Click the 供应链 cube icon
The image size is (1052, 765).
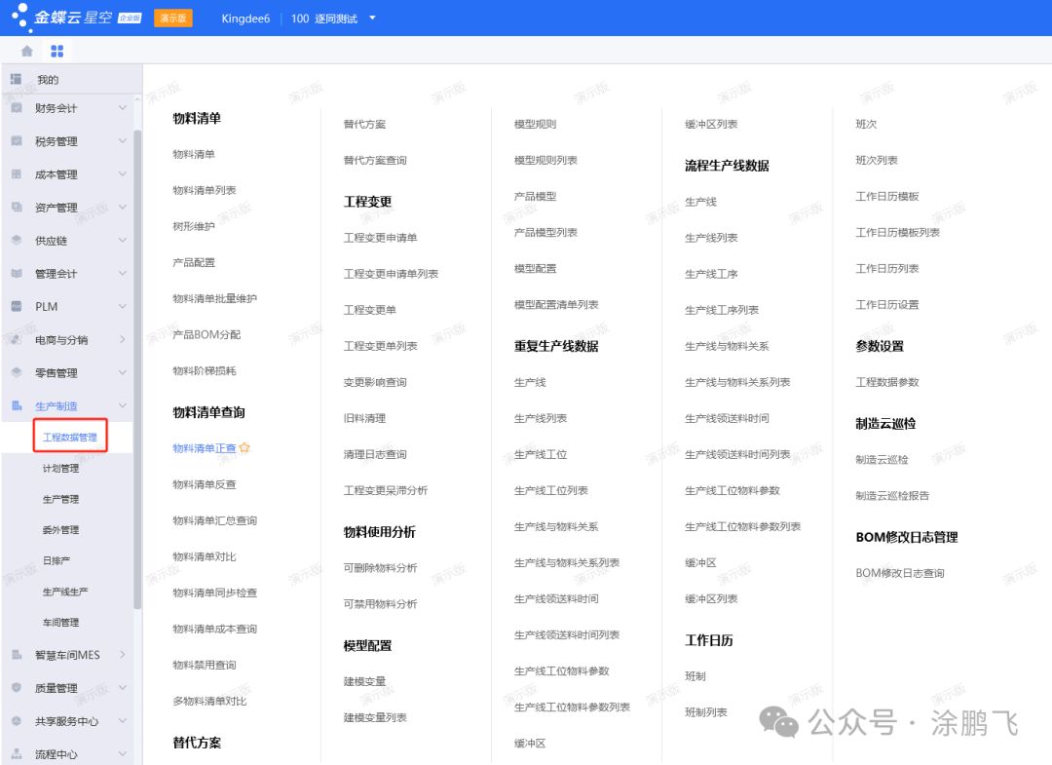(x=17, y=241)
